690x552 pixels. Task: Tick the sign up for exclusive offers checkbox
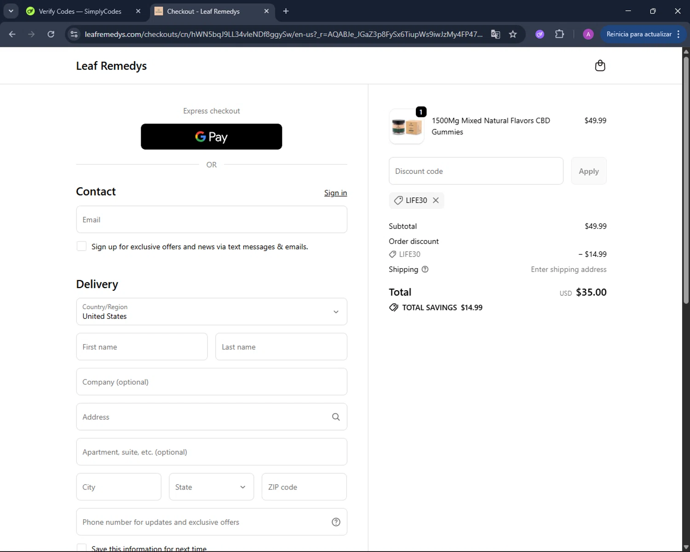click(81, 246)
